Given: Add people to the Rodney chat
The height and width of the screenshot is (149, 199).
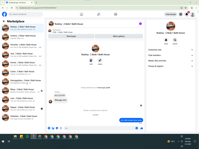Looking at the screenshot, I should pos(91,60).
